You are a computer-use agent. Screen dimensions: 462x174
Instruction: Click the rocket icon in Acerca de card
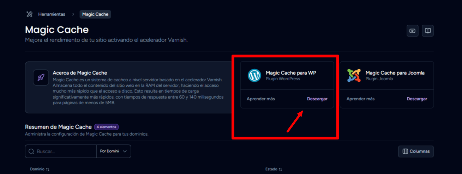[41, 77]
